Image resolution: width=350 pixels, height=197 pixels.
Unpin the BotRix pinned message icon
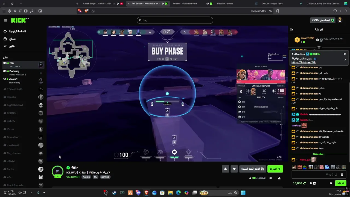click(x=345, y=54)
